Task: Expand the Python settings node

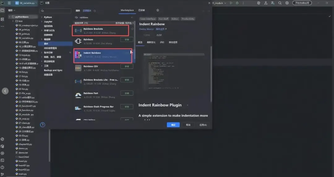Action: click(x=41, y=17)
